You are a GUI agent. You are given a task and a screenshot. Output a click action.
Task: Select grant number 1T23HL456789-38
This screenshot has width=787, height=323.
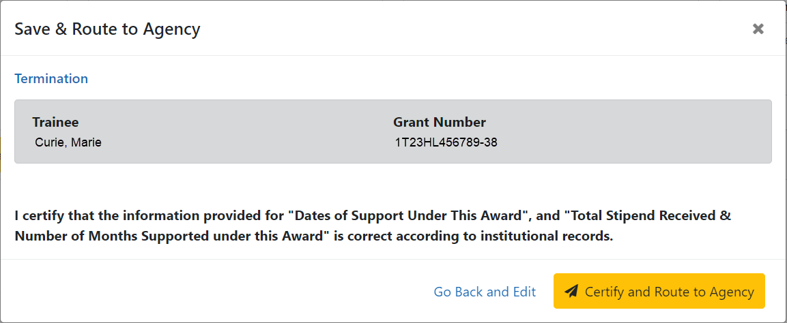[x=446, y=142]
